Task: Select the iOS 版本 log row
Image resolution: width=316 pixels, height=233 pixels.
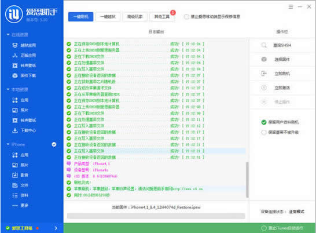Action: pos(155,176)
